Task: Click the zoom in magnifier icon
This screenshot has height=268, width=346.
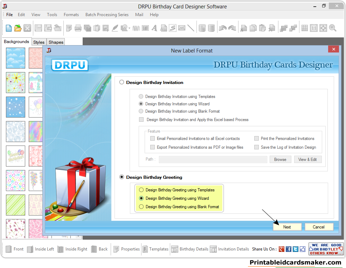Action: 333,28
